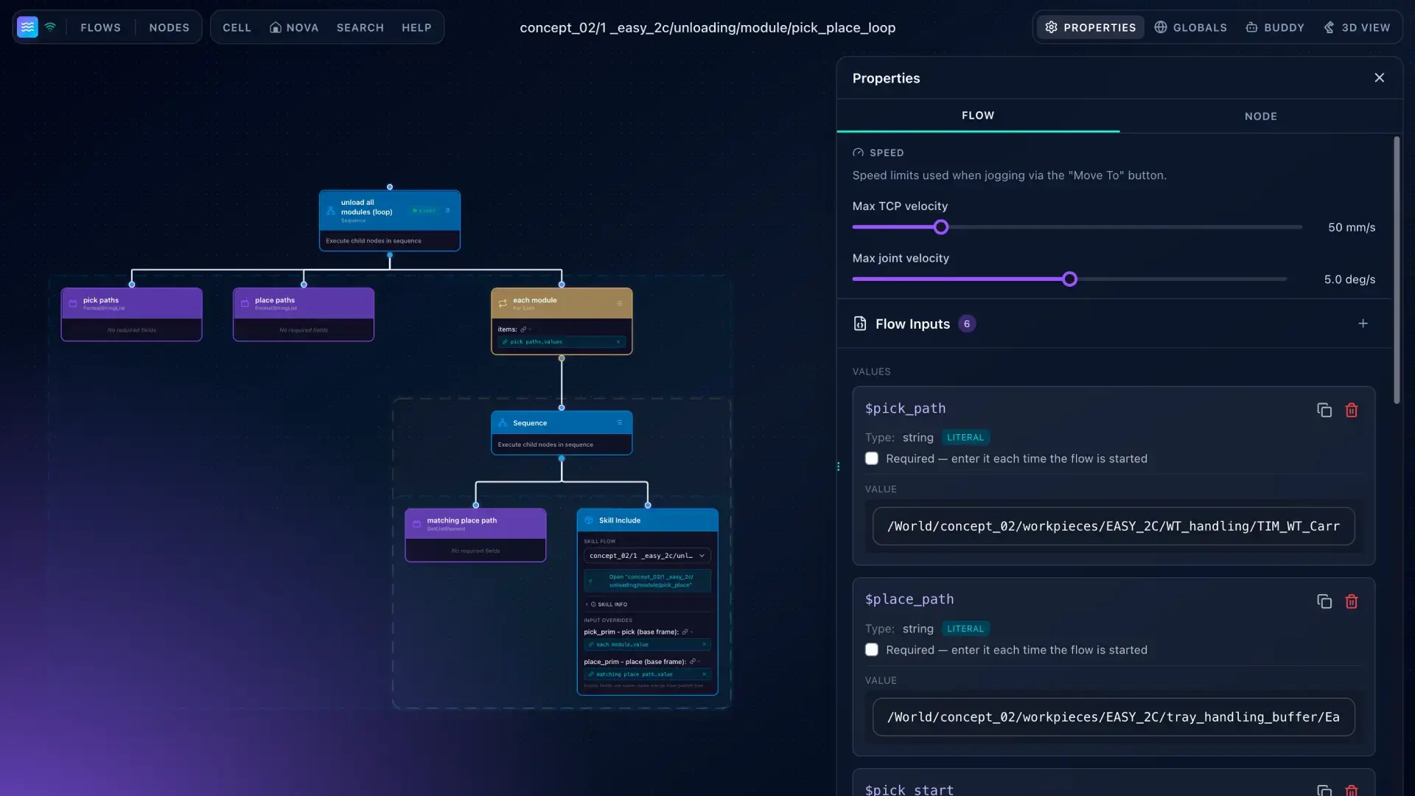Viewport: 1415px width, 796px height.
Task: Add a new flow input with plus icon
Action: point(1363,324)
